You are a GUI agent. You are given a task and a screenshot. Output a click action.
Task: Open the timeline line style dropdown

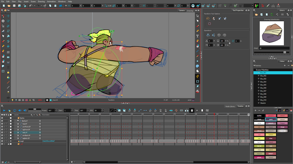coord(115,110)
